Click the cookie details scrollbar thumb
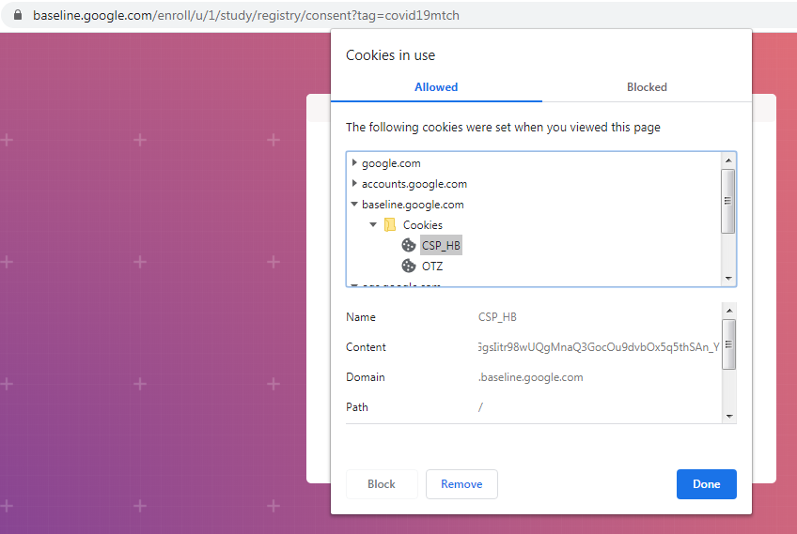The height and width of the screenshot is (534, 797). point(728,344)
